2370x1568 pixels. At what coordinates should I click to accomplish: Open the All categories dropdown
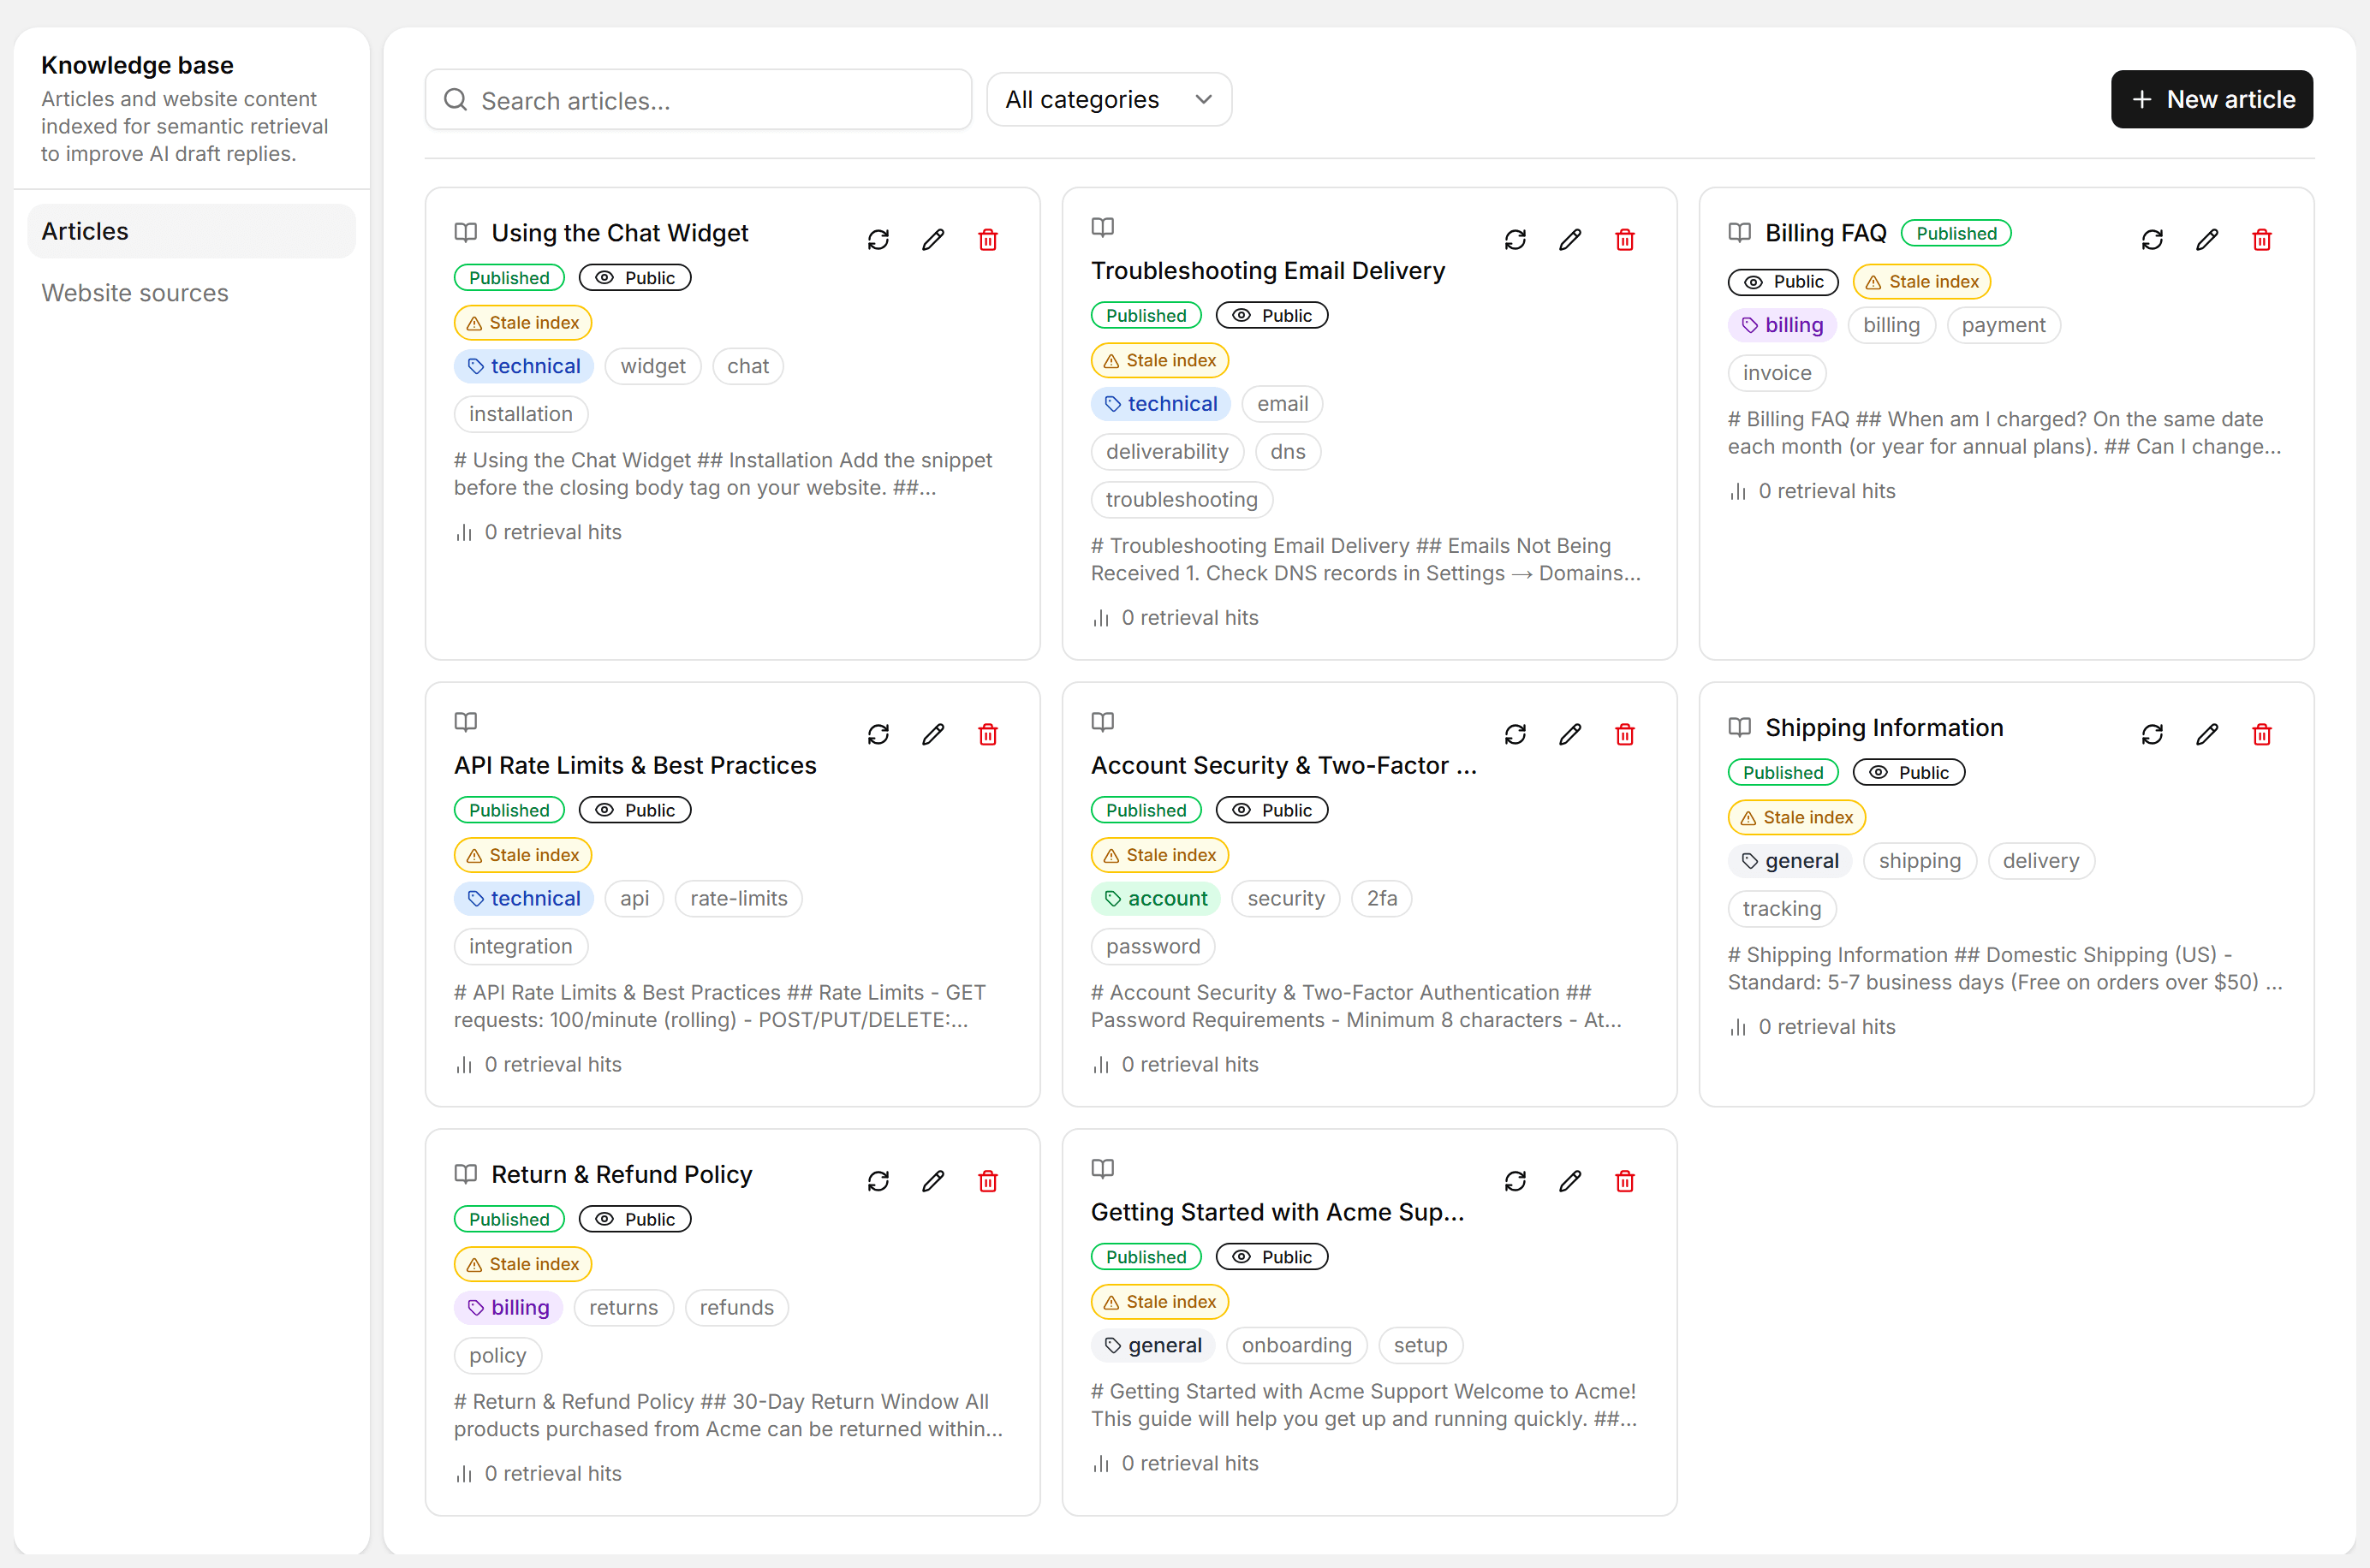pyautogui.click(x=1110, y=100)
